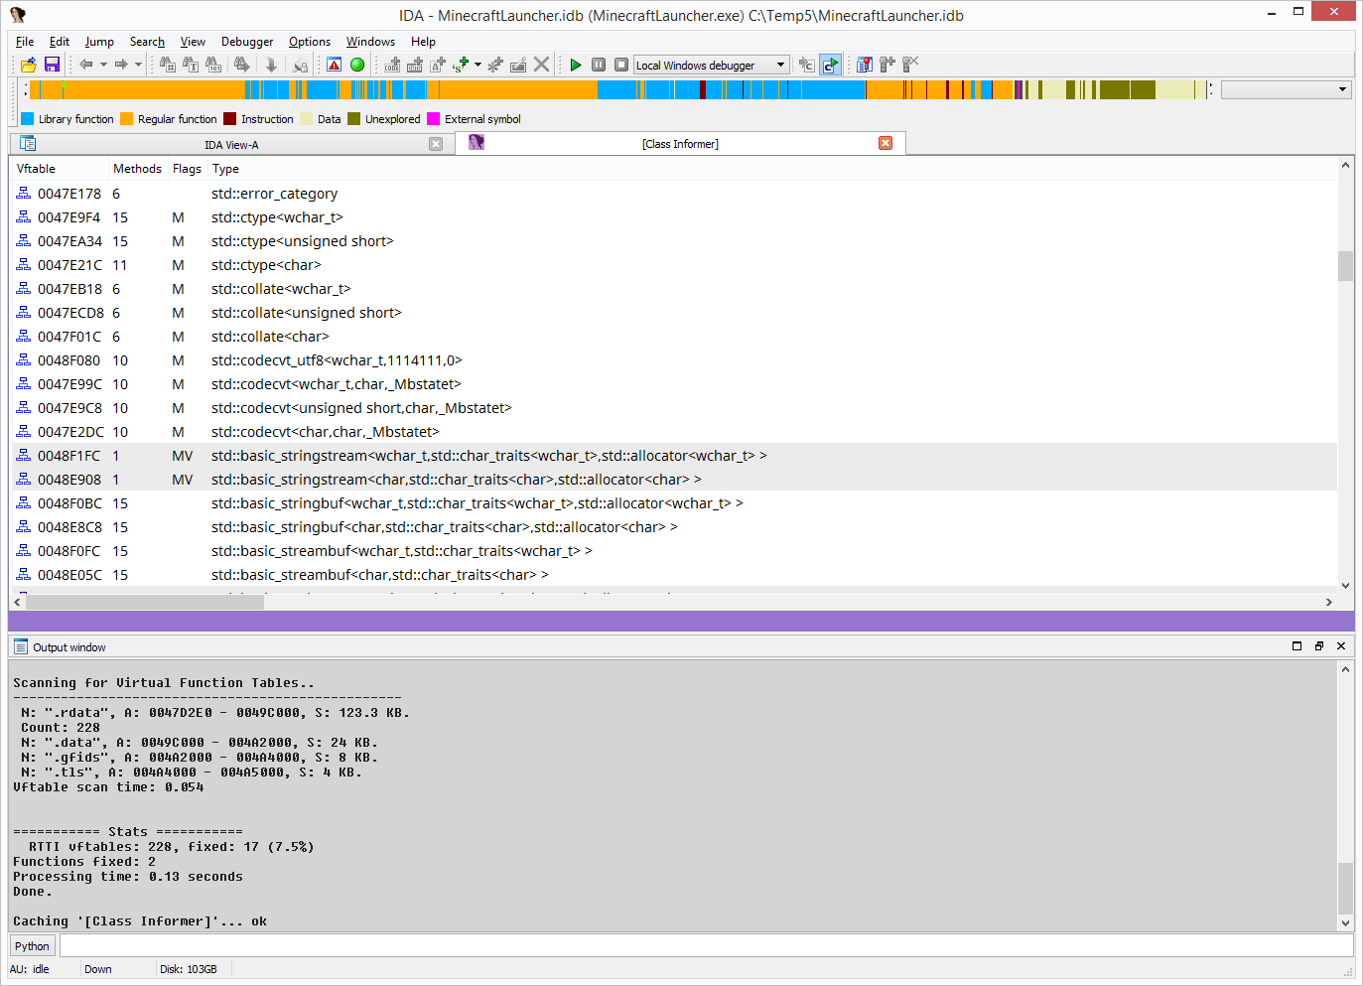Click the green plus structure icon
Viewport: 1363px width, 986px height.
461,65
